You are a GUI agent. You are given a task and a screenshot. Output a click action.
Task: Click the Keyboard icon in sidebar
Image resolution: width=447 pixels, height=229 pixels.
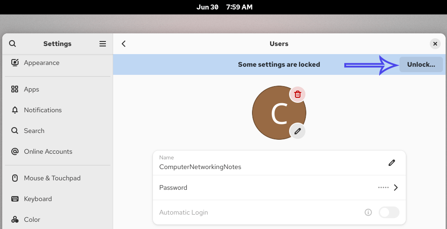click(15, 199)
